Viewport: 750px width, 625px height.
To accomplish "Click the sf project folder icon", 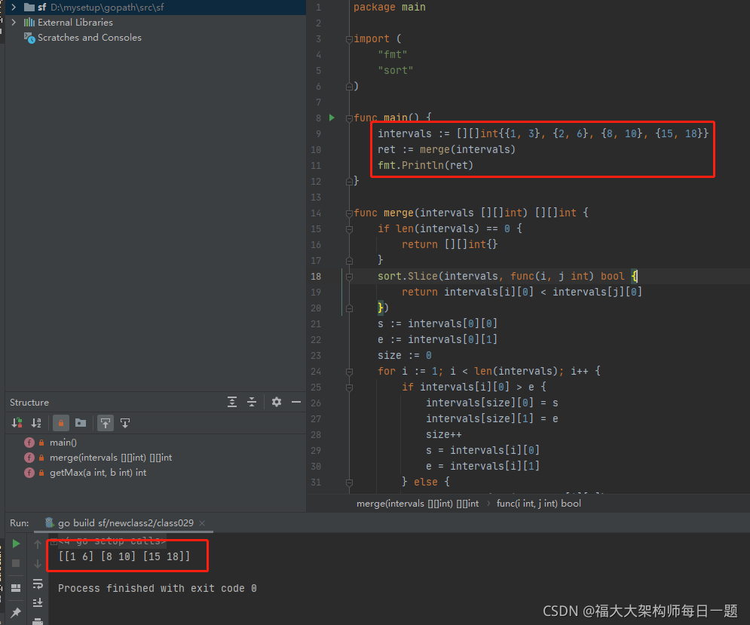I will pyautogui.click(x=29, y=8).
